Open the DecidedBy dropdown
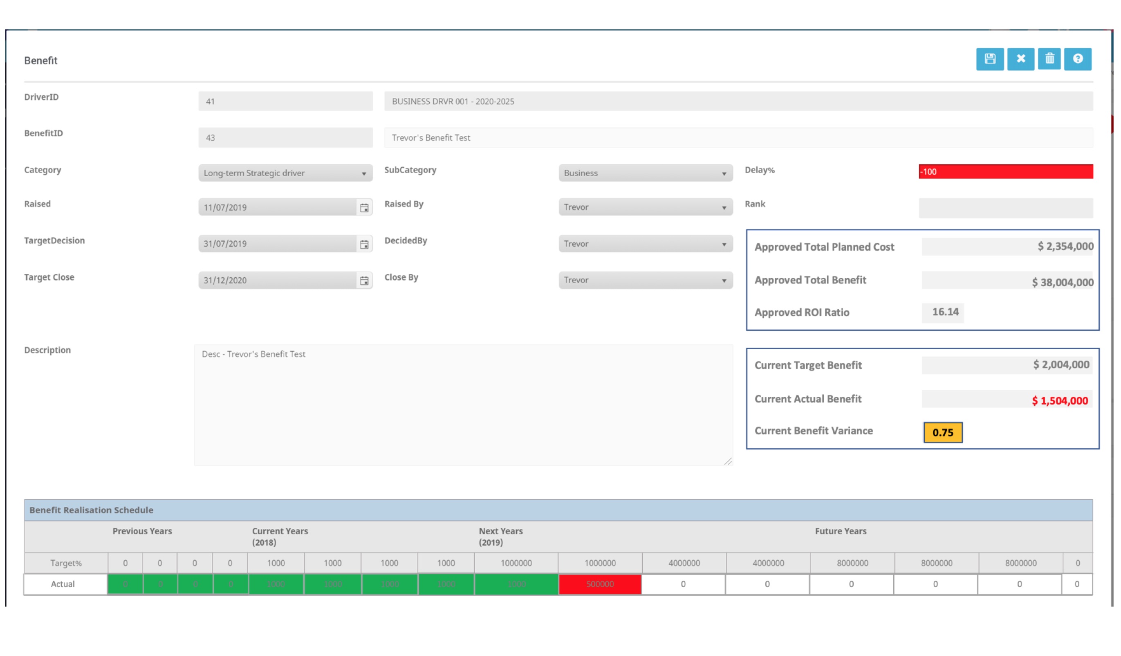Screen dimensions: 1121x656 pyautogui.click(x=646, y=244)
